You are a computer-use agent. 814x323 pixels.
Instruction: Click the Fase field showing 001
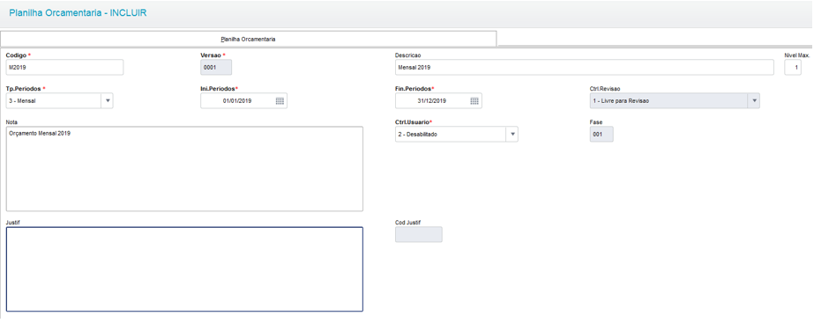(x=601, y=135)
